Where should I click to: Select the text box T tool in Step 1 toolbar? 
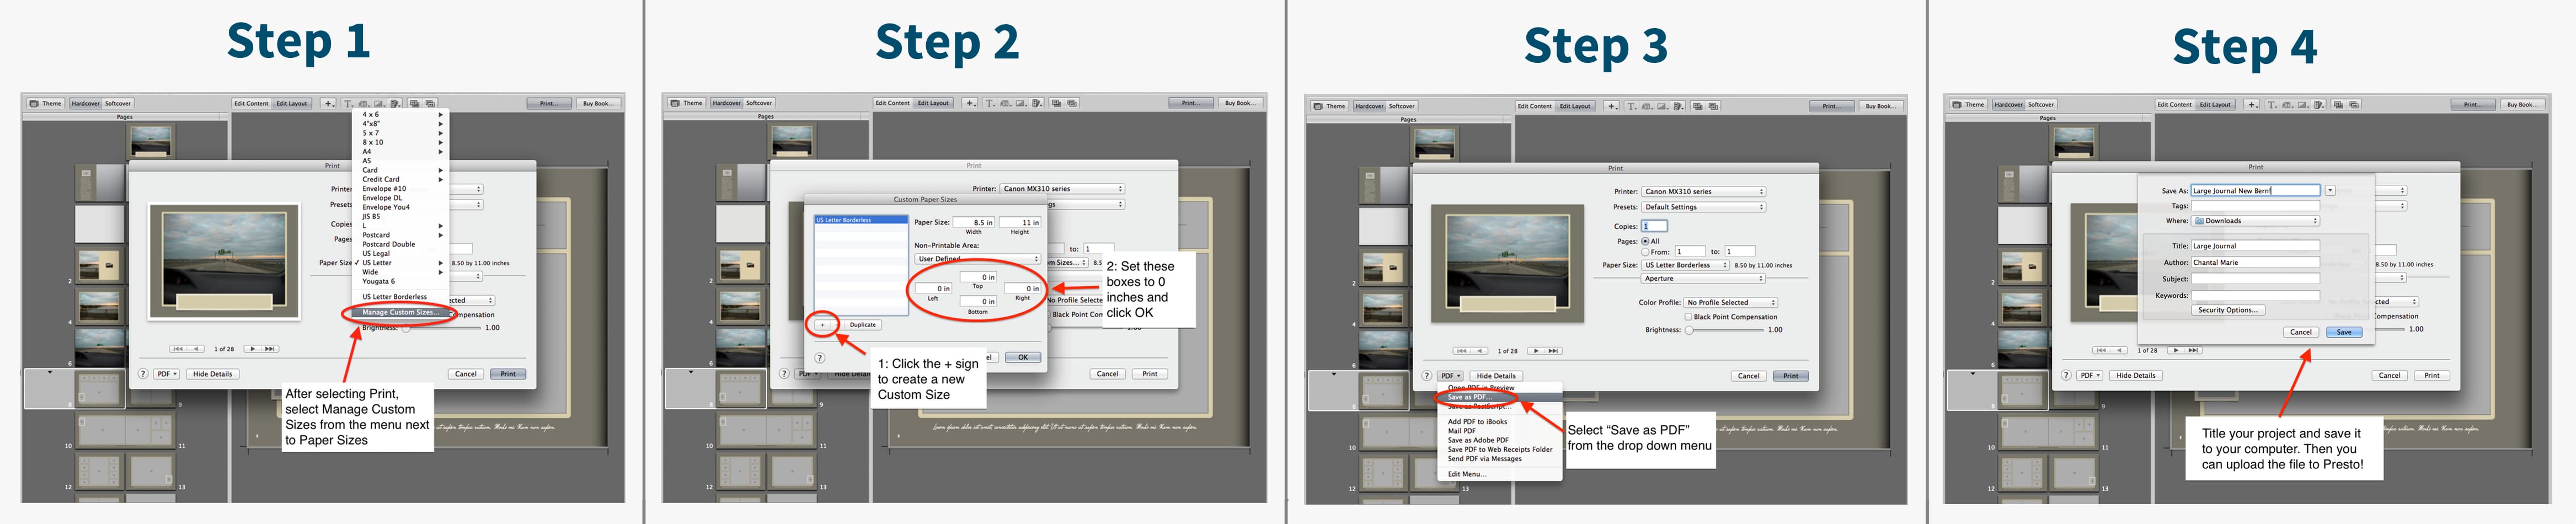click(x=349, y=103)
